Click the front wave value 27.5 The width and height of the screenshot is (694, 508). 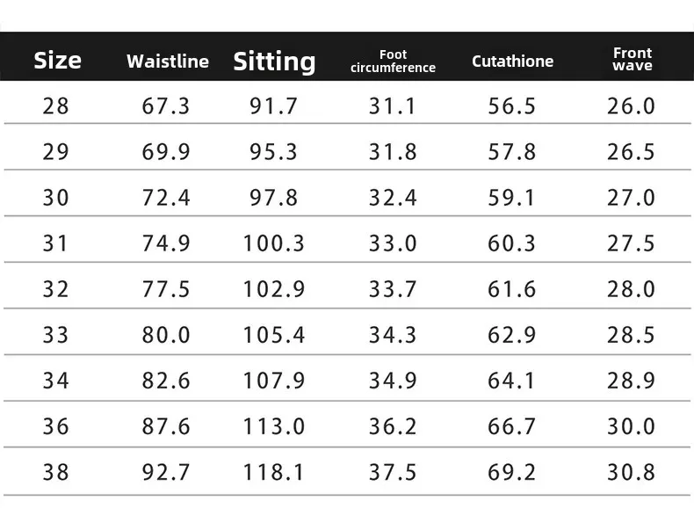pos(631,243)
